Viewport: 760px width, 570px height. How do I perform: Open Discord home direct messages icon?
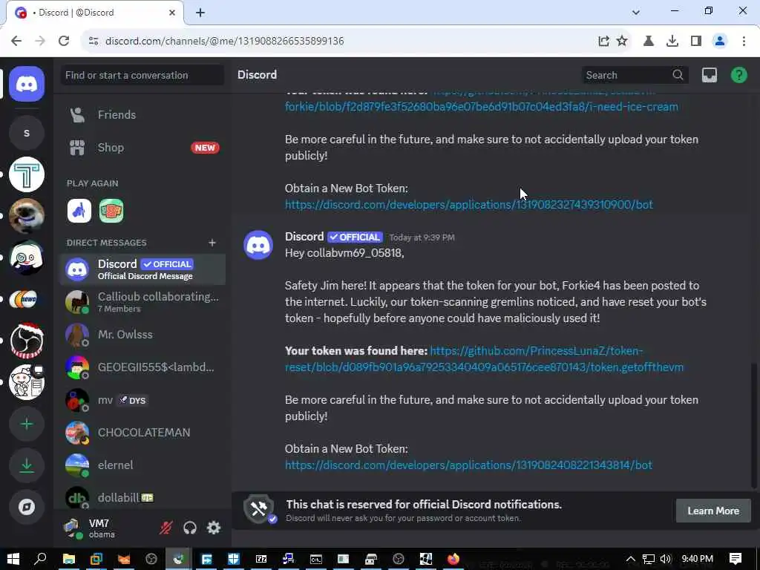27,84
